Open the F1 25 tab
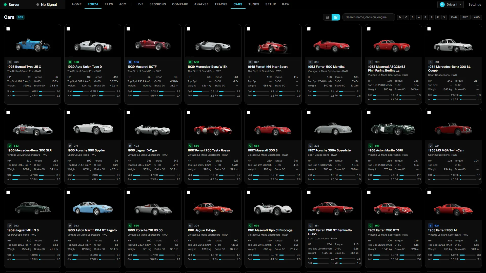Viewport: 486px width, 273px height. [x=109, y=4]
